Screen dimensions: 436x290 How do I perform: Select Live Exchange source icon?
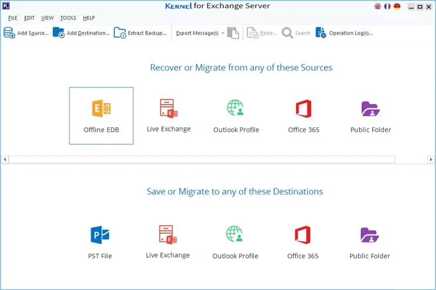tap(169, 109)
